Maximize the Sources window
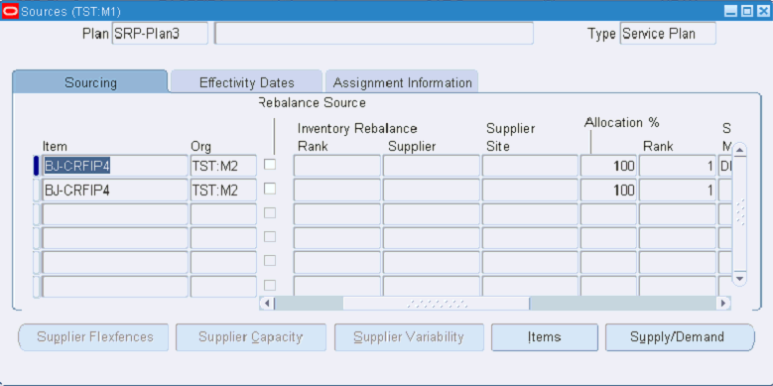The width and height of the screenshot is (773, 386). [747, 11]
